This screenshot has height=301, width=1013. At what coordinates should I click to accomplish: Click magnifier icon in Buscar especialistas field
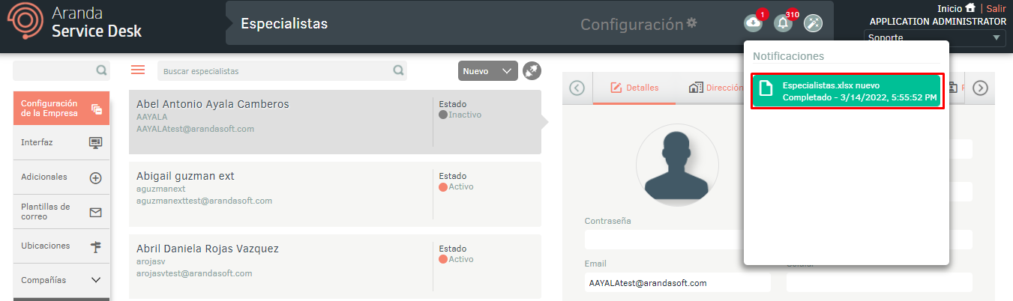click(x=398, y=71)
